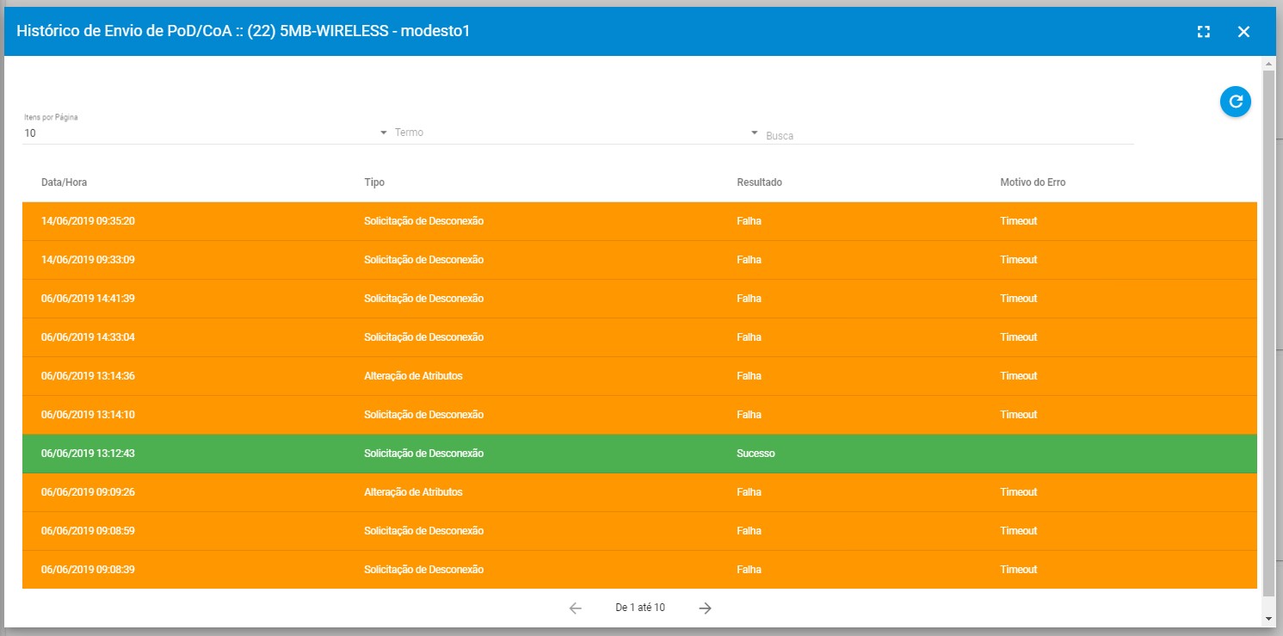This screenshot has height=636, width=1283.
Task: Sort by the Tipo column header
Action: [374, 182]
